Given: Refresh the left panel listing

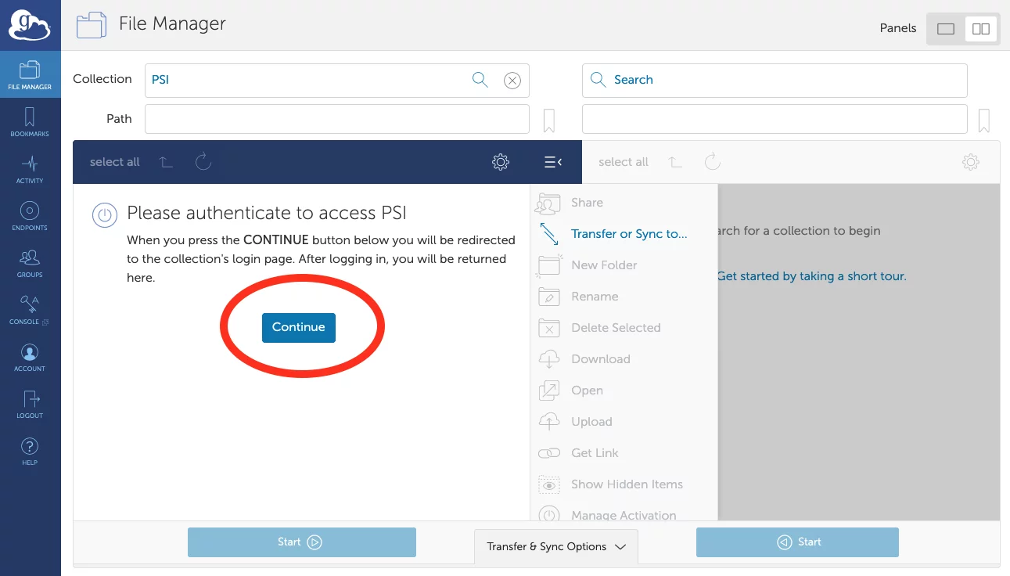Looking at the screenshot, I should pos(203,162).
